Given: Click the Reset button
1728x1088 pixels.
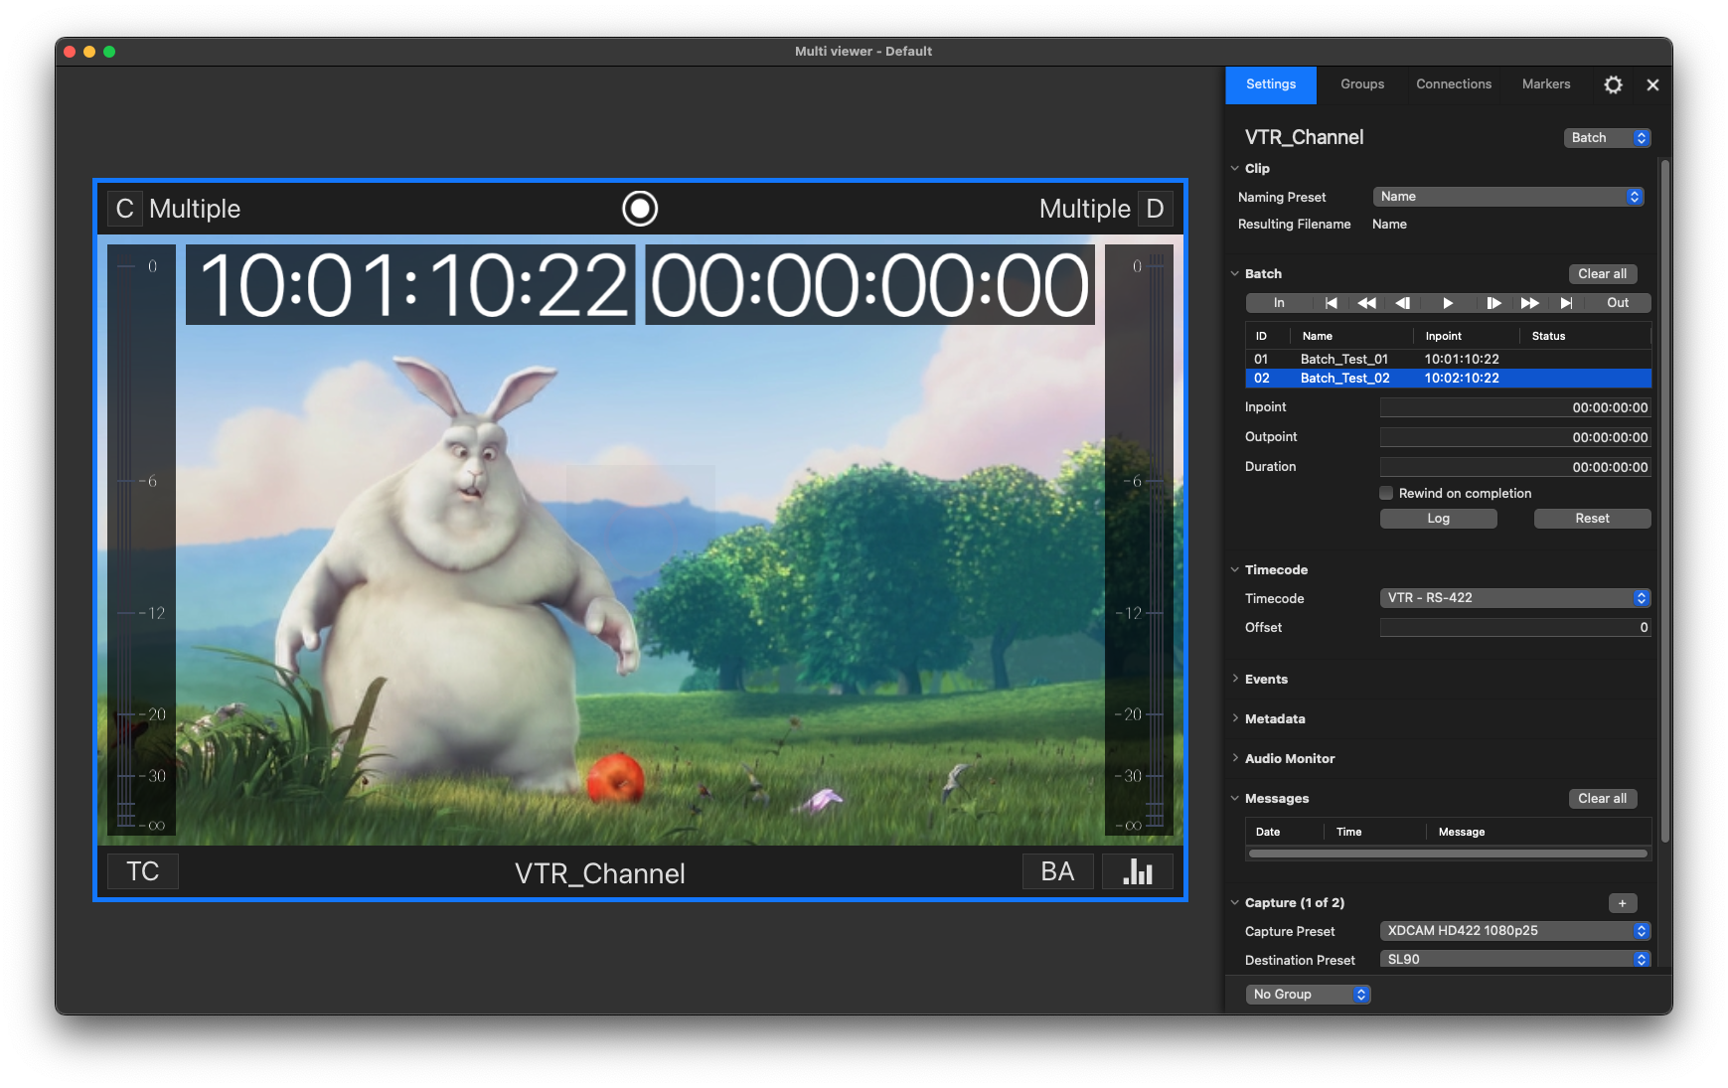Looking at the screenshot, I should coord(1592,519).
